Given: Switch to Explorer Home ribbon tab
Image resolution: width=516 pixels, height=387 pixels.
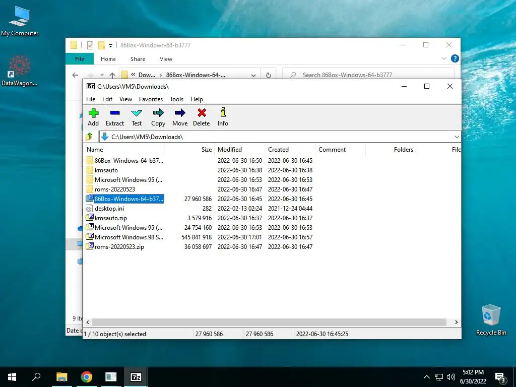Looking at the screenshot, I should [x=108, y=59].
